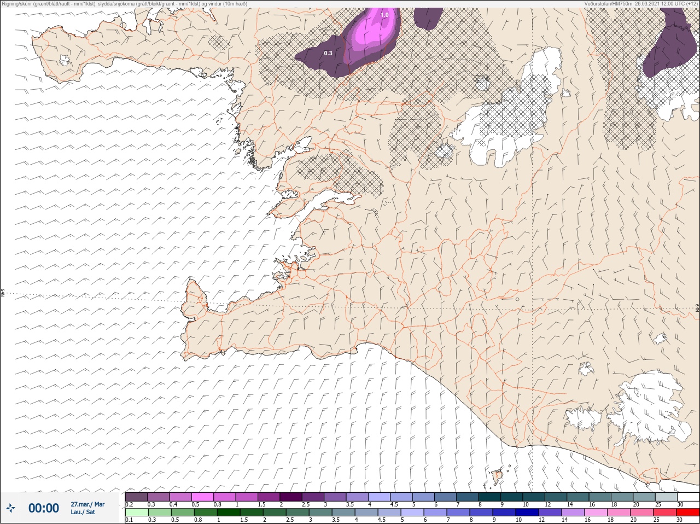Click the Lau./ Sat weekday label
The height and width of the screenshot is (524, 700).
coord(83,512)
